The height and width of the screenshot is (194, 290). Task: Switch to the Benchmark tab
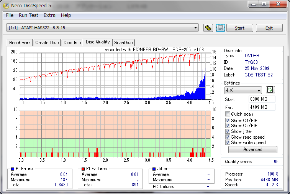click(x=20, y=43)
